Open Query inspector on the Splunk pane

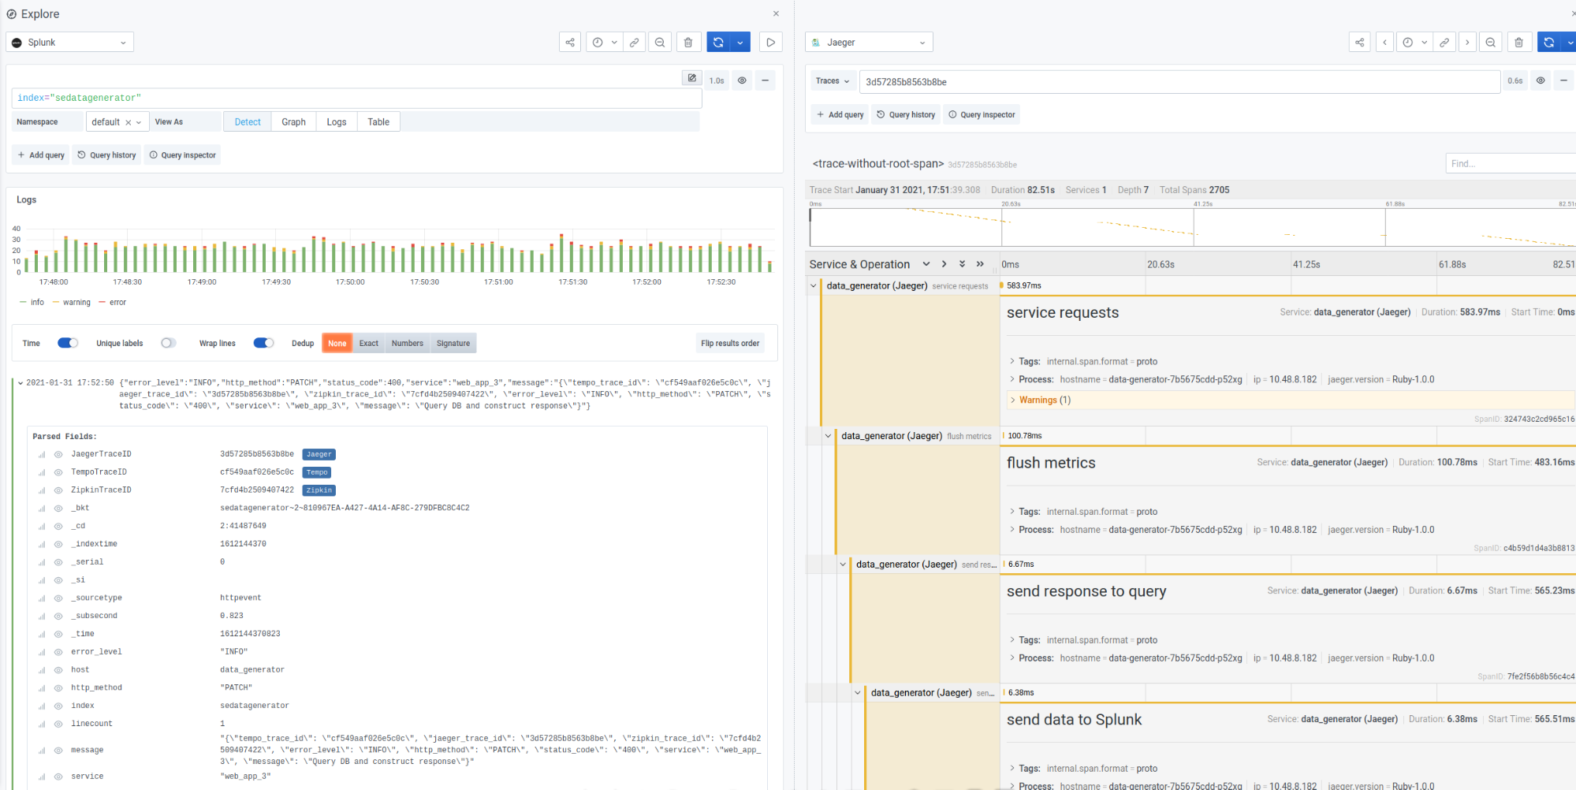click(182, 155)
